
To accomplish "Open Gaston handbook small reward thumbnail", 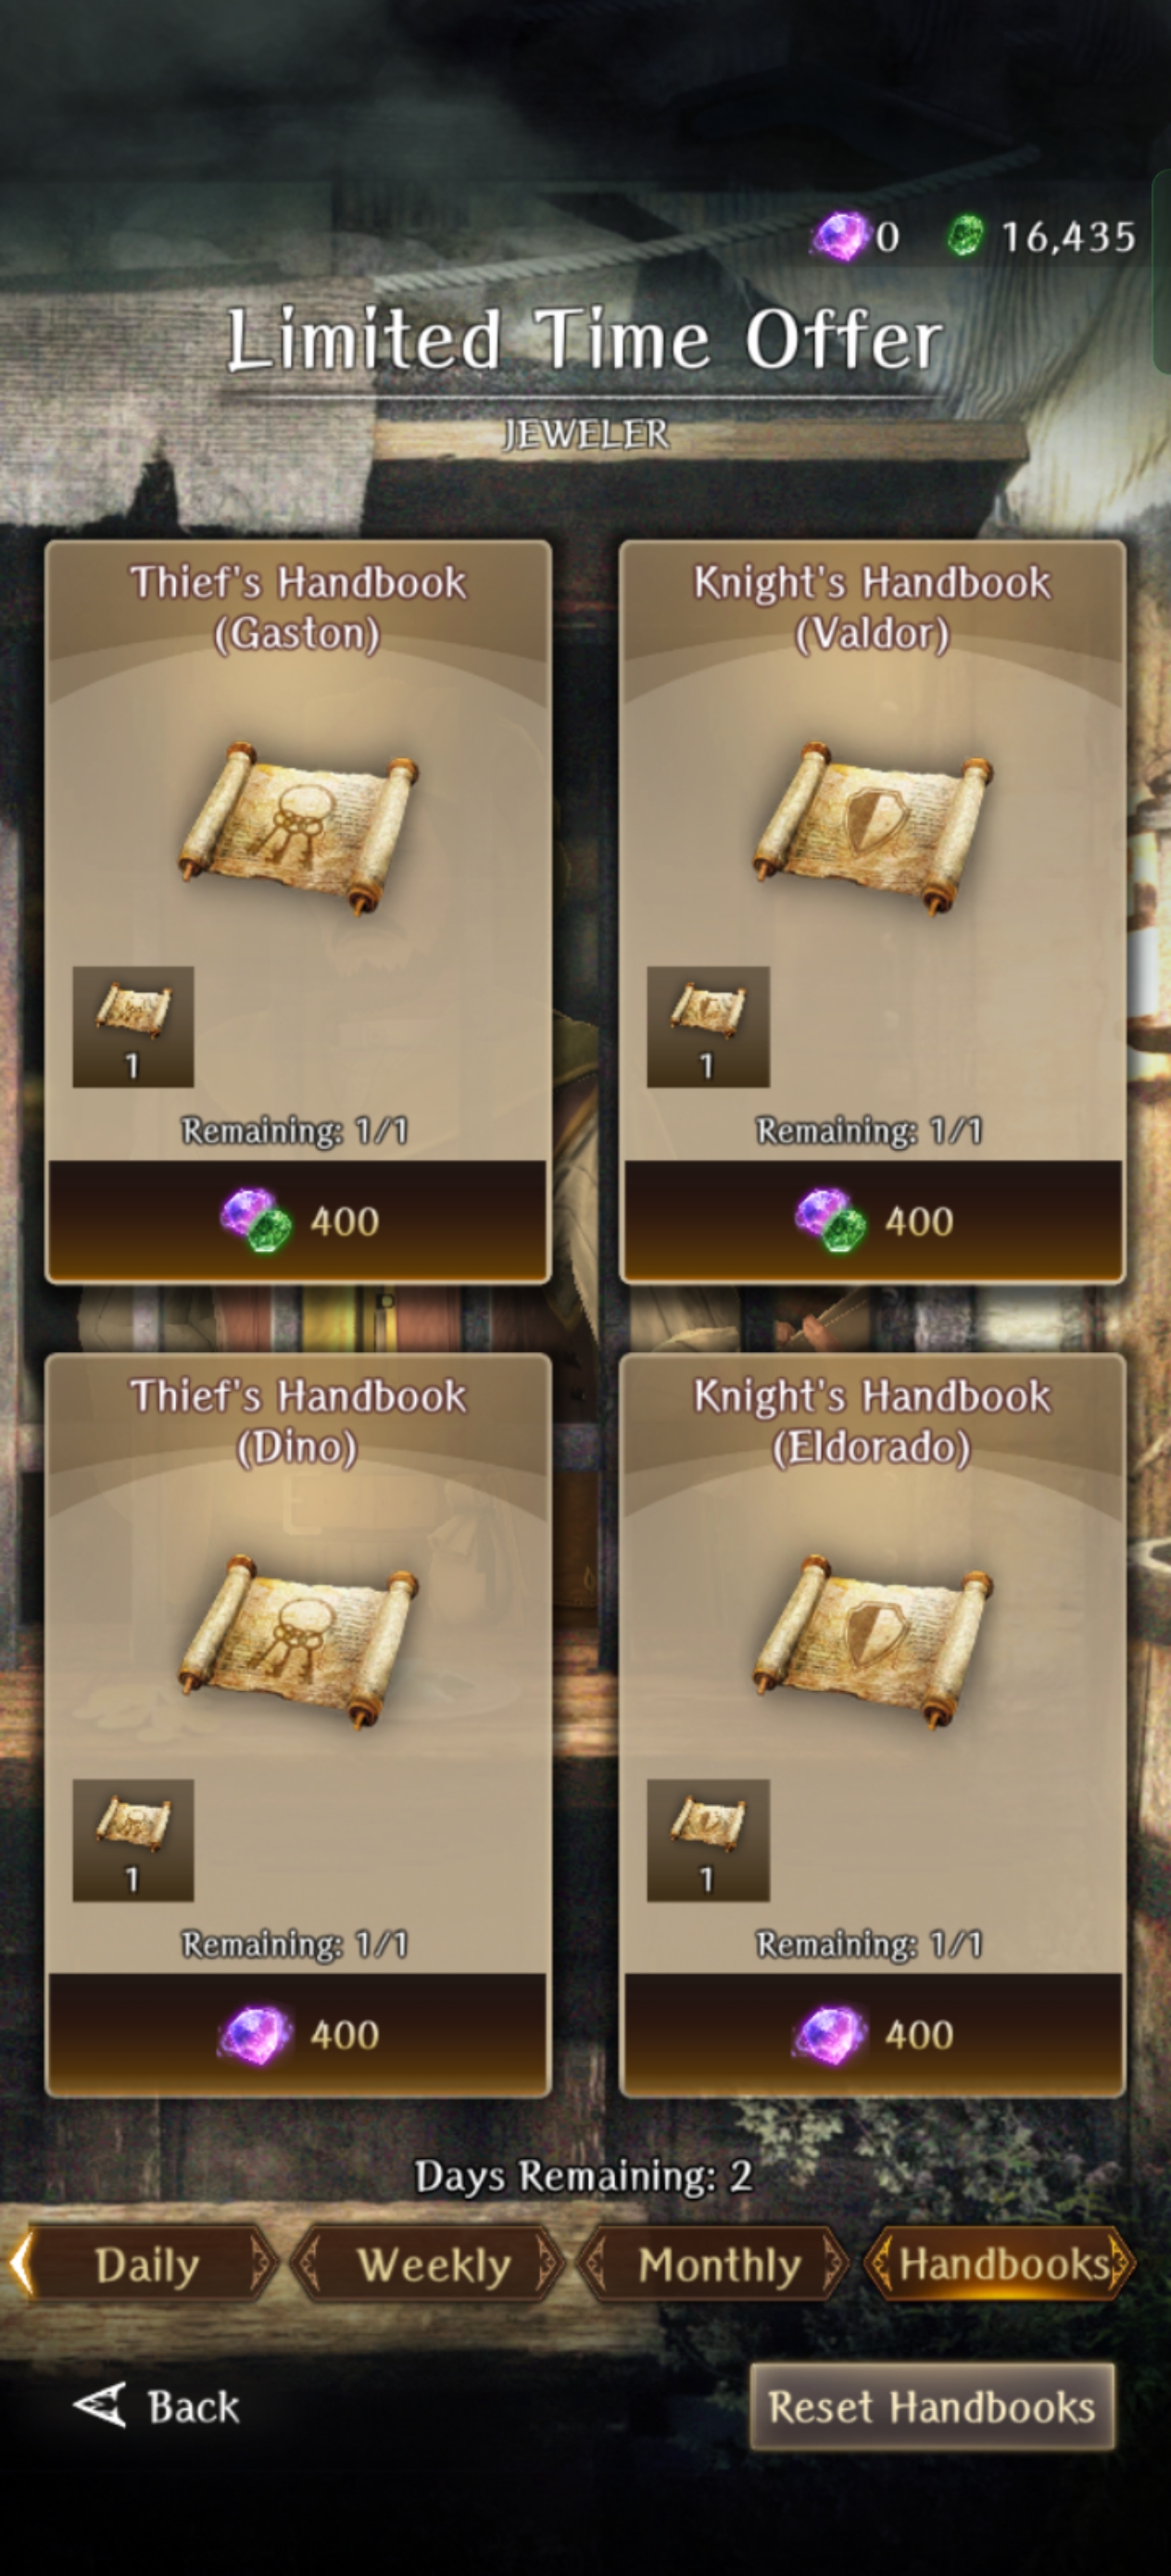I will click(133, 1026).
